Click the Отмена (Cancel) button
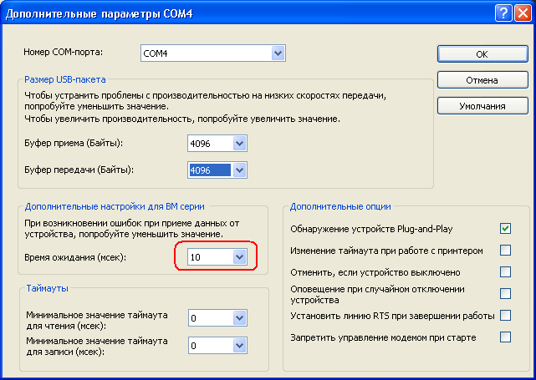Viewport: 536px width, 380px height. [x=482, y=80]
